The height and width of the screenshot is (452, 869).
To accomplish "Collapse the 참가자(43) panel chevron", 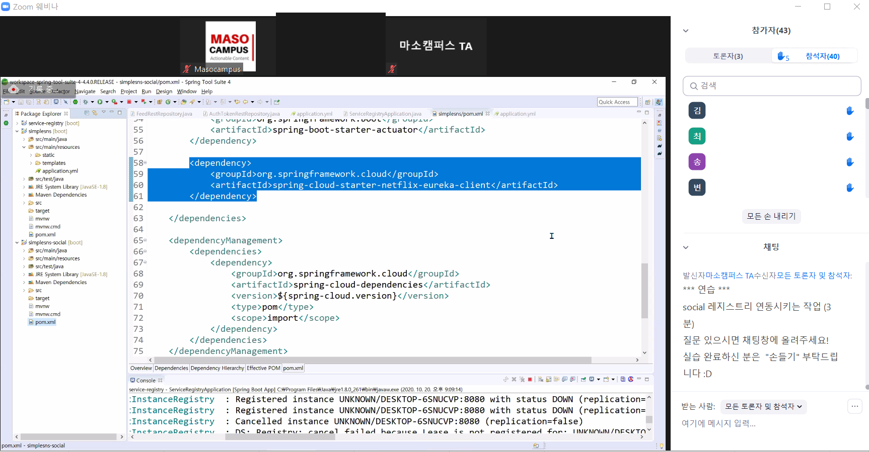I will (685, 31).
